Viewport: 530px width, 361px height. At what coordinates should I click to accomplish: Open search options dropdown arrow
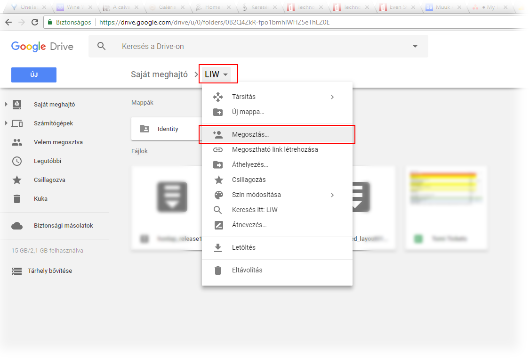click(x=415, y=46)
